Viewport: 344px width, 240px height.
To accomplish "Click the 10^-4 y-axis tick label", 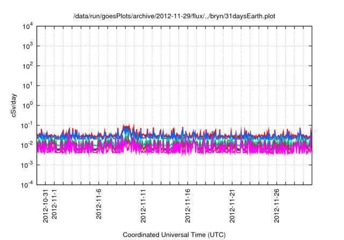I will coord(26,184).
